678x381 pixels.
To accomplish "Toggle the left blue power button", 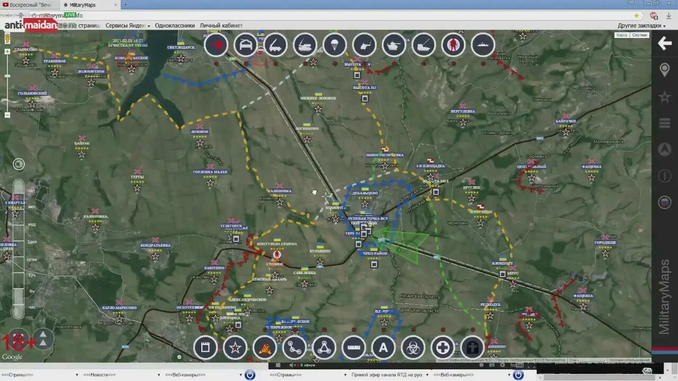I will 250,375.
